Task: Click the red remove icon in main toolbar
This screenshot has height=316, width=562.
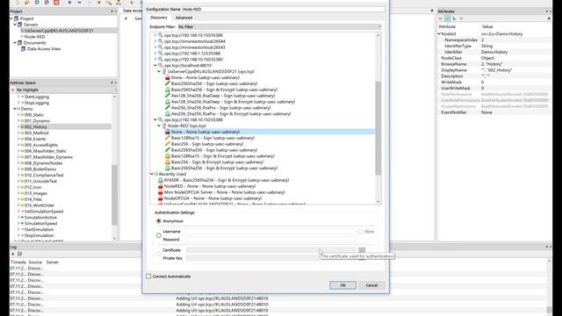Action: pyautogui.click(x=99, y=3)
